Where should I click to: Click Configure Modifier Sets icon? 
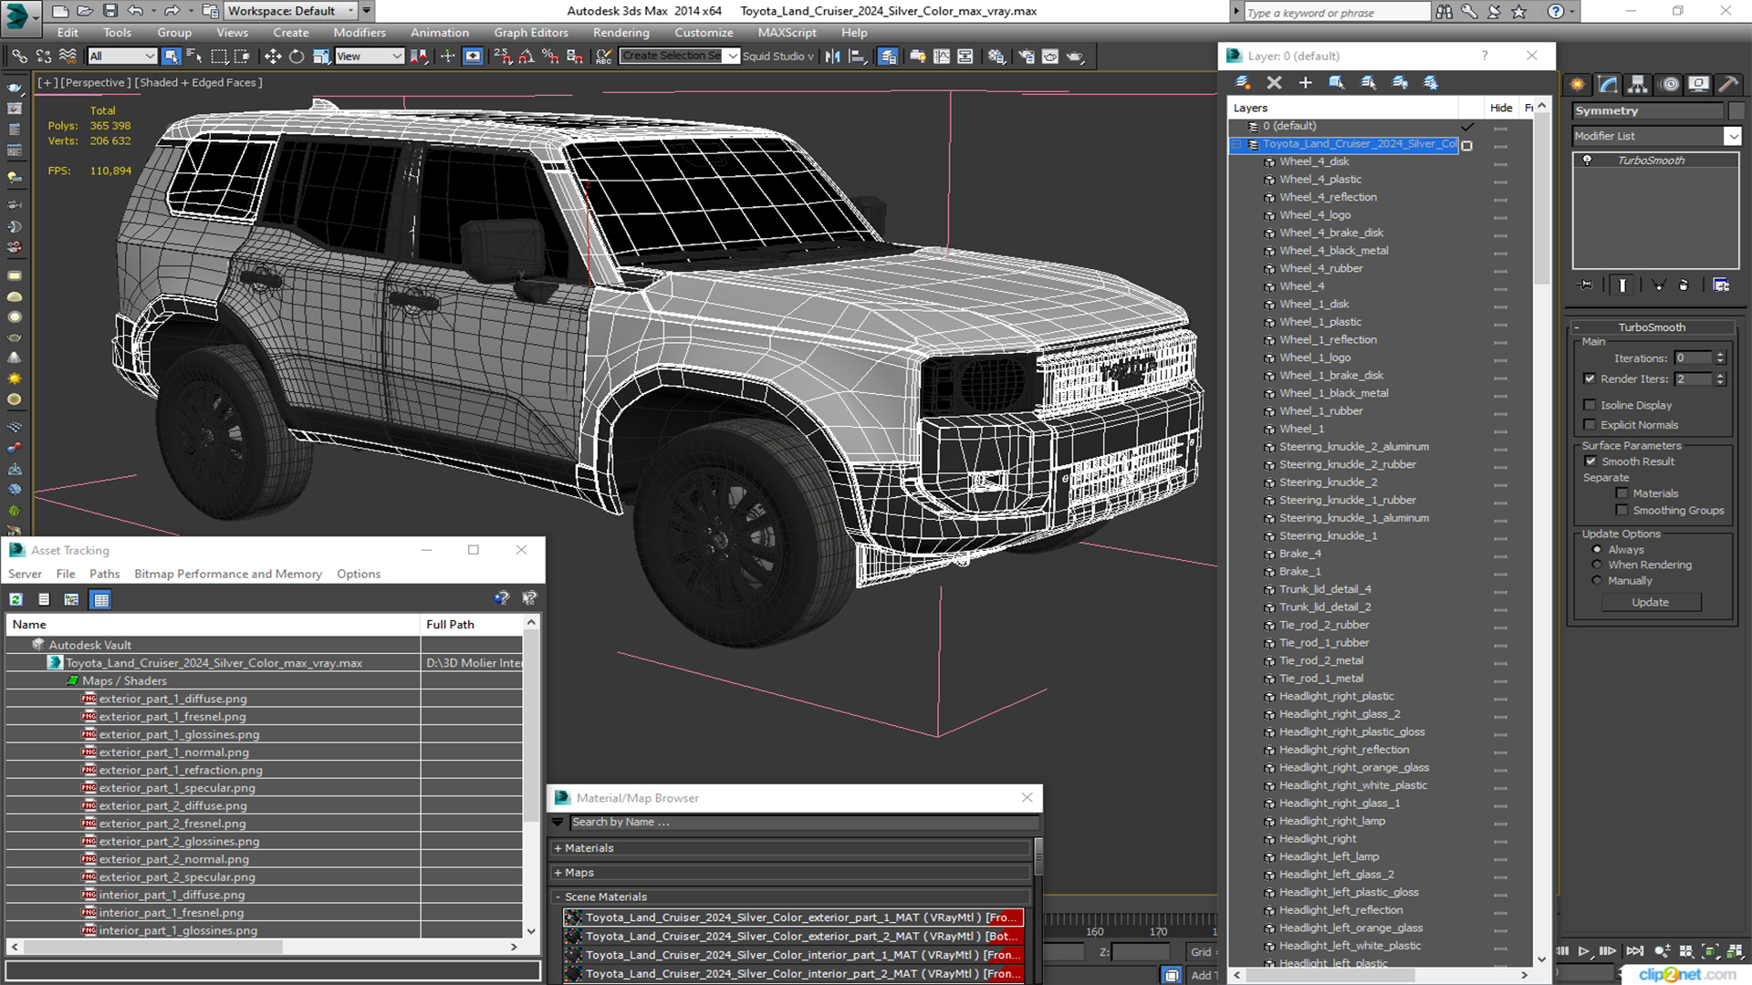[x=1721, y=285]
